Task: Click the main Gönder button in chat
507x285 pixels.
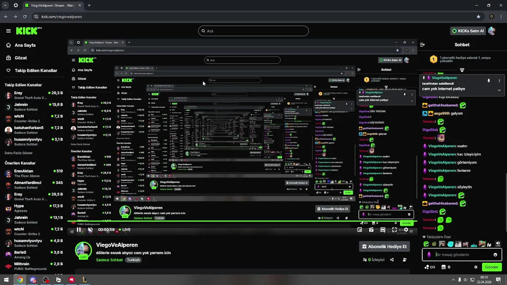Action: coord(492,267)
